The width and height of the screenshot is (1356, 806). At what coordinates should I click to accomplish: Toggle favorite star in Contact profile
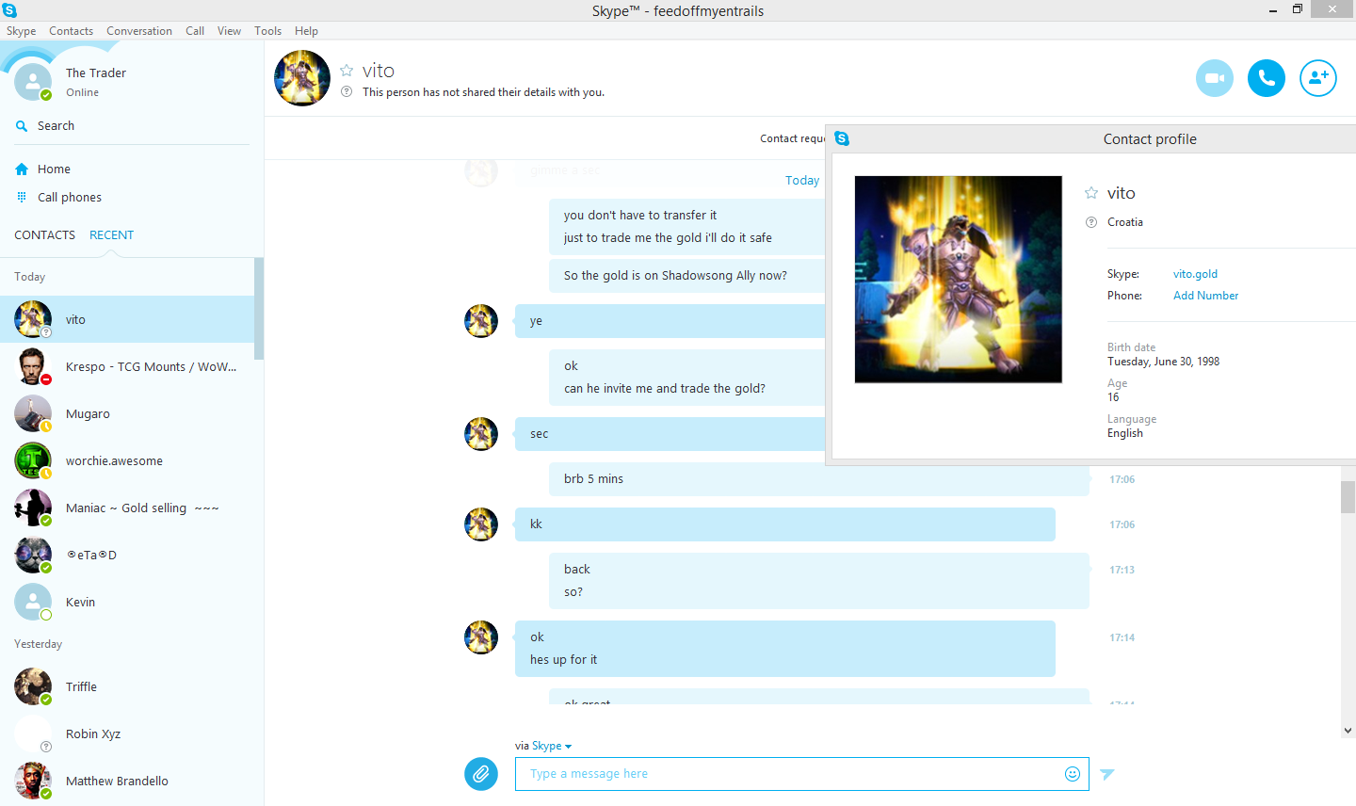[x=1091, y=193]
